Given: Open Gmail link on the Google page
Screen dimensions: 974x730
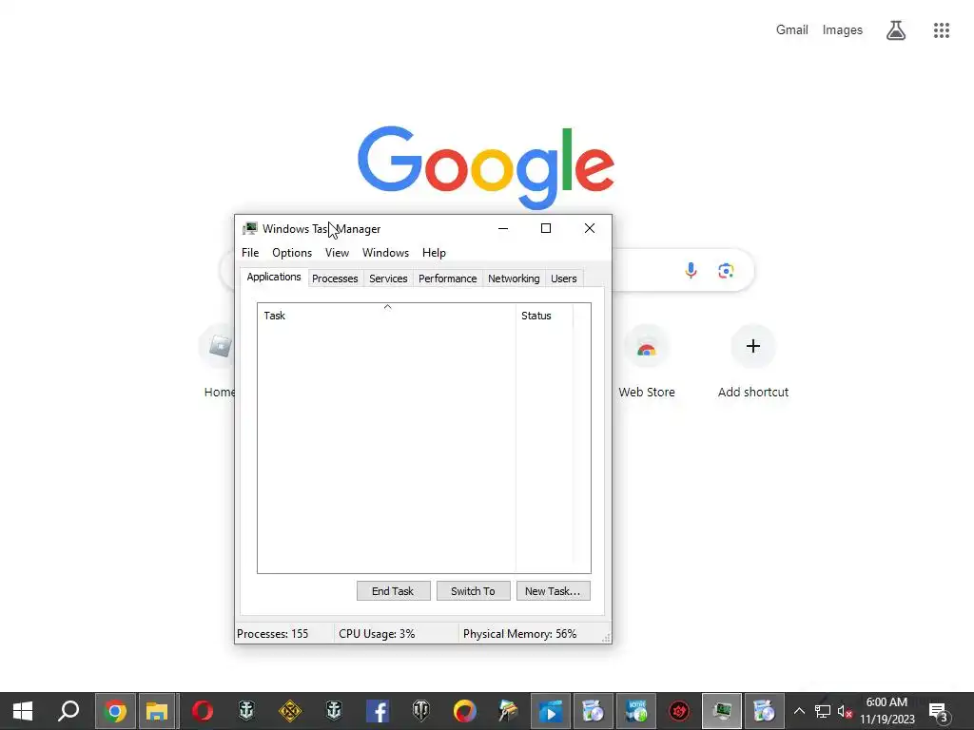Looking at the screenshot, I should pyautogui.click(x=792, y=29).
